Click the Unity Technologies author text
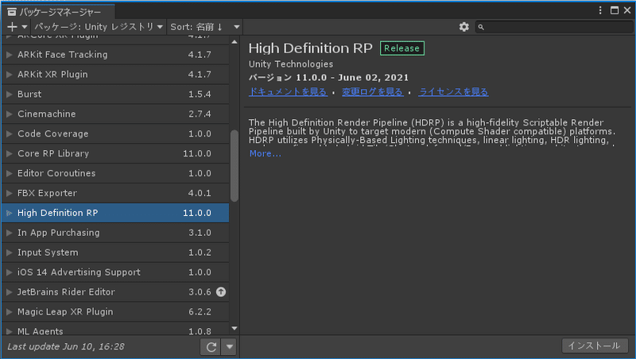Viewport: 636px width, 359px height. (x=291, y=64)
